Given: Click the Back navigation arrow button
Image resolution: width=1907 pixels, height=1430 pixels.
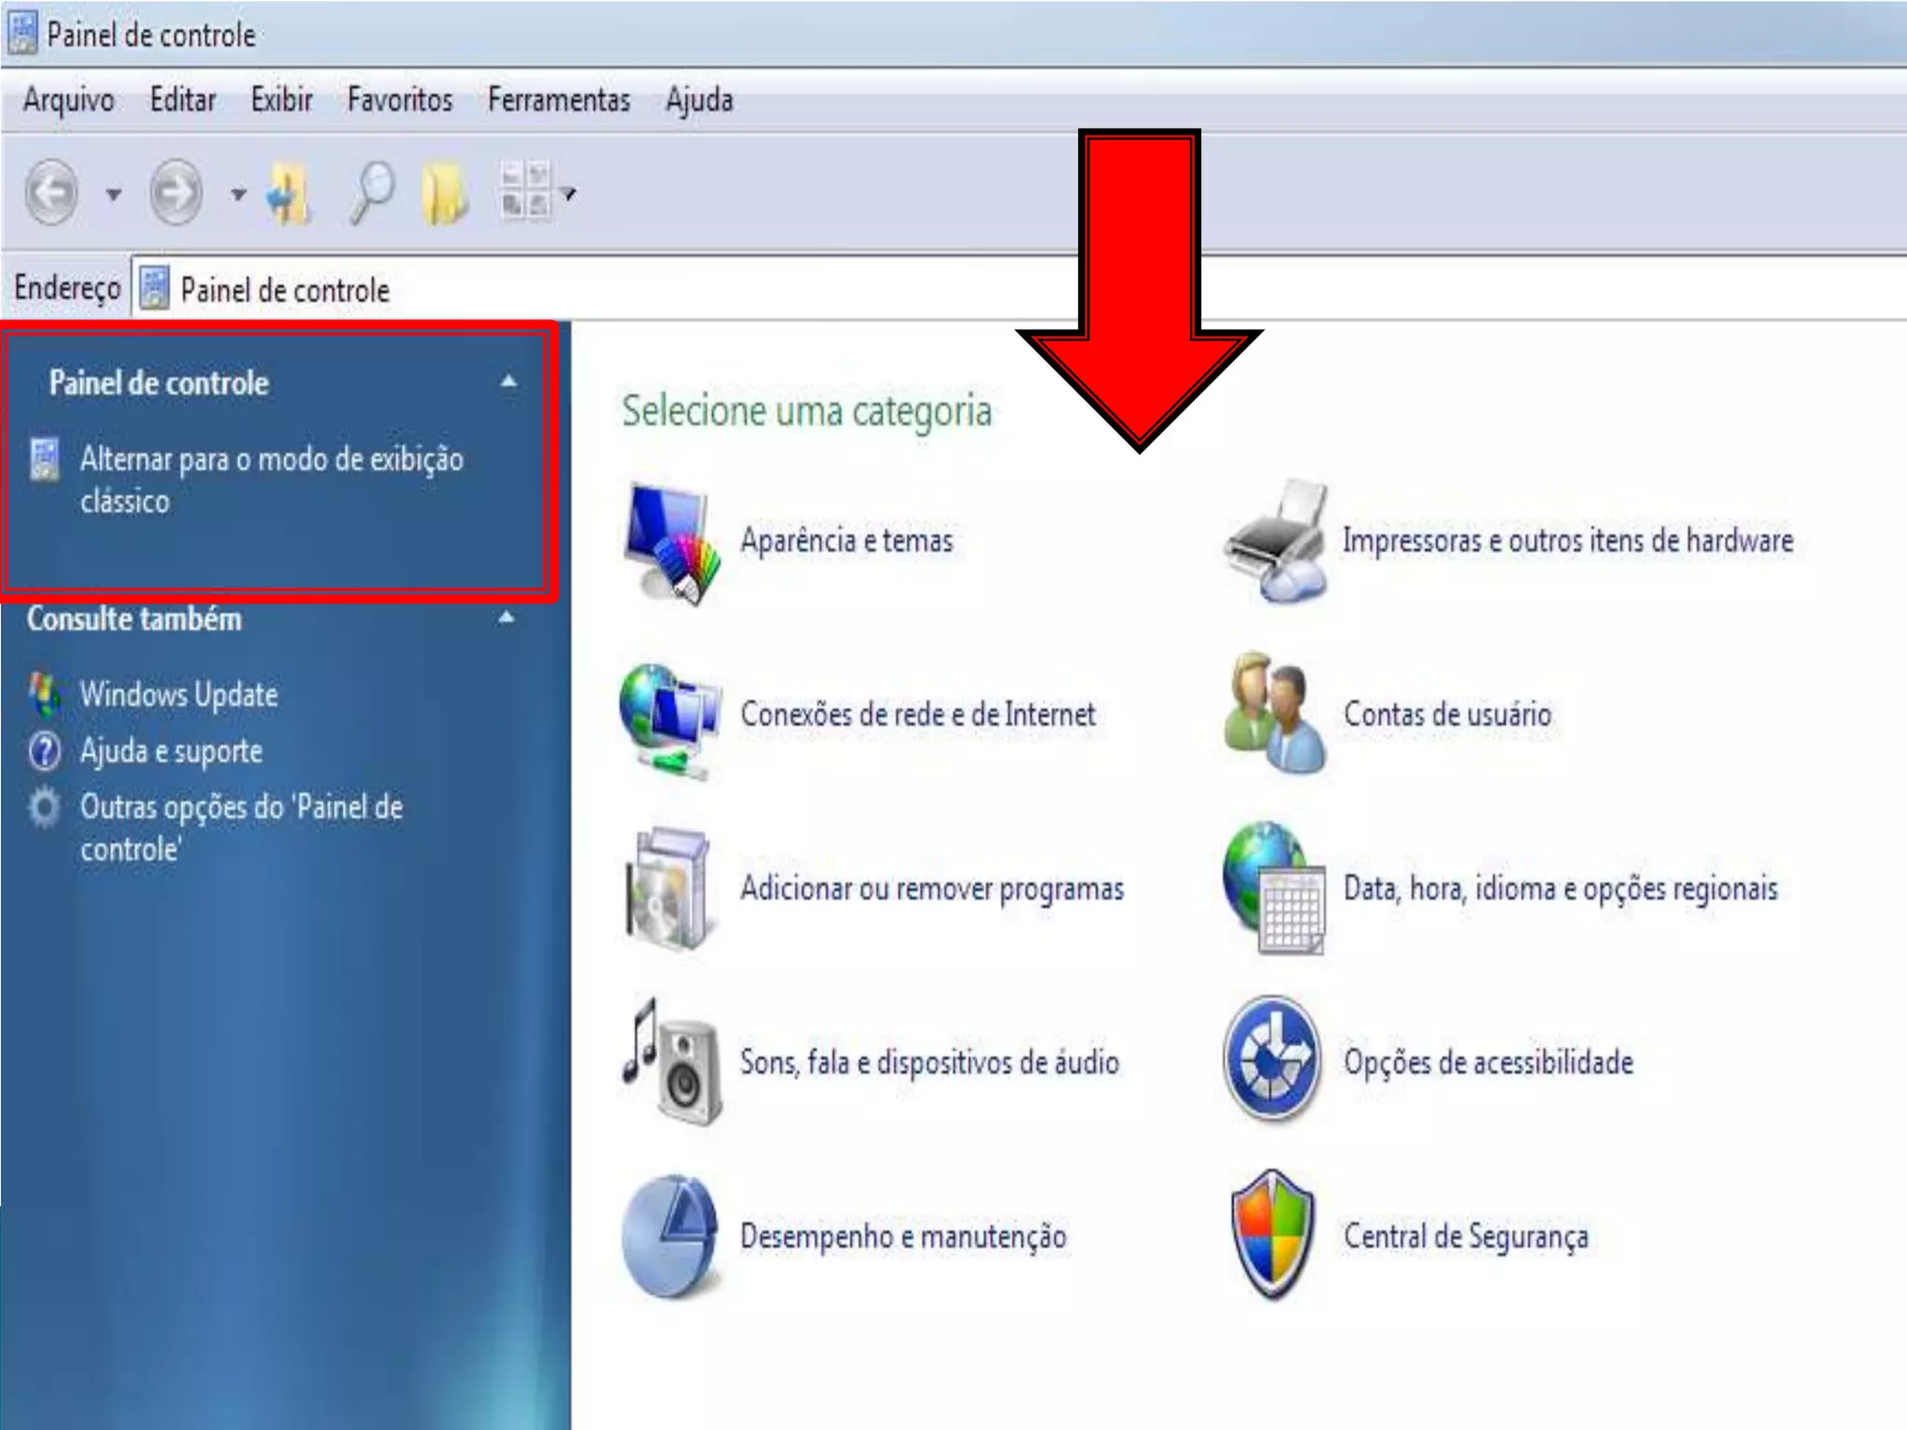Looking at the screenshot, I should click(x=51, y=193).
